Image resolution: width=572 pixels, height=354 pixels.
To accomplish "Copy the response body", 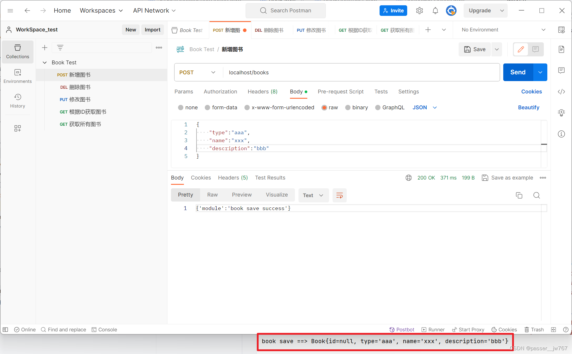I will [x=519, y=195].
